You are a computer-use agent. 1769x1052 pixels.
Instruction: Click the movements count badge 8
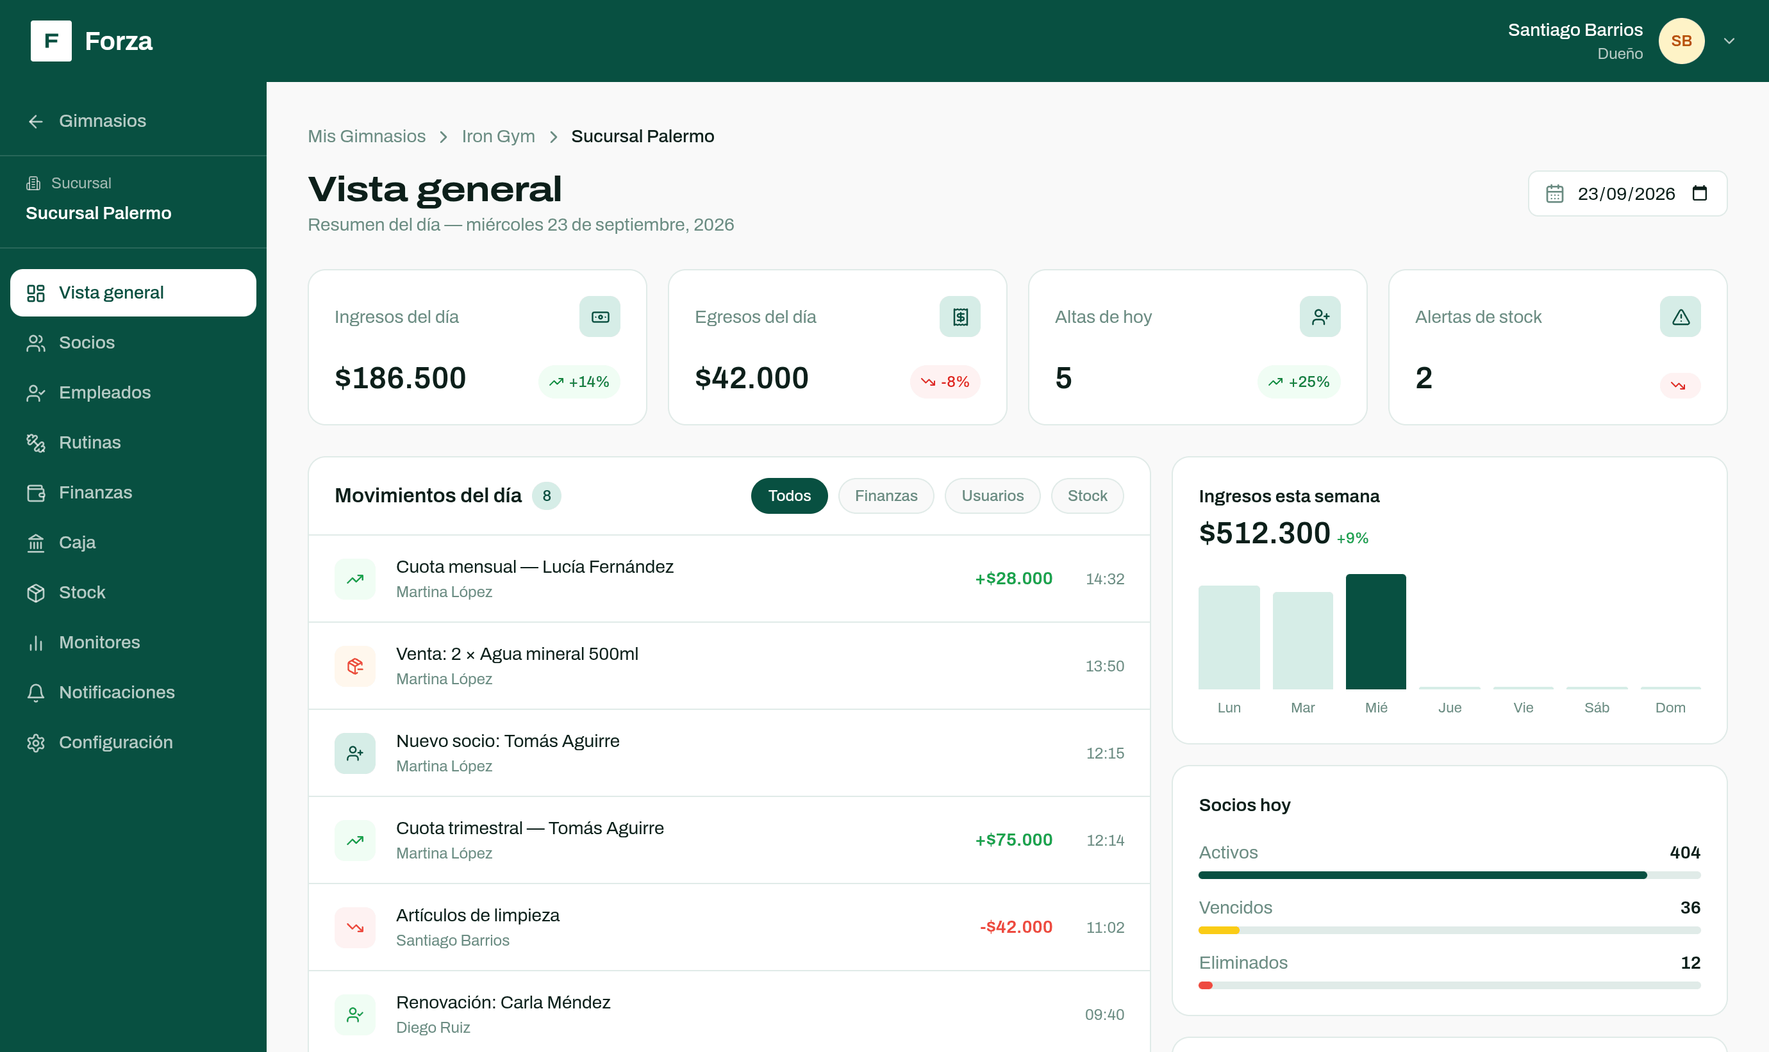point(547,497)
